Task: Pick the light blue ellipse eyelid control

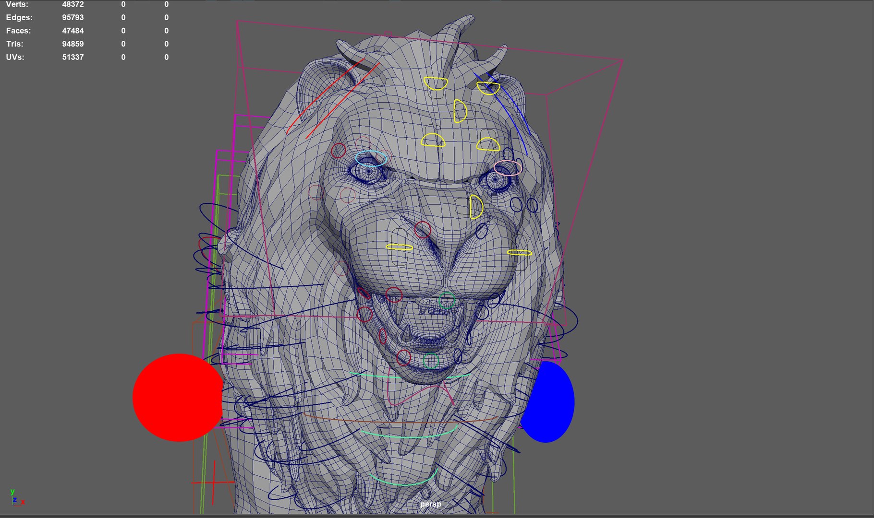Action: pos(371,158)
